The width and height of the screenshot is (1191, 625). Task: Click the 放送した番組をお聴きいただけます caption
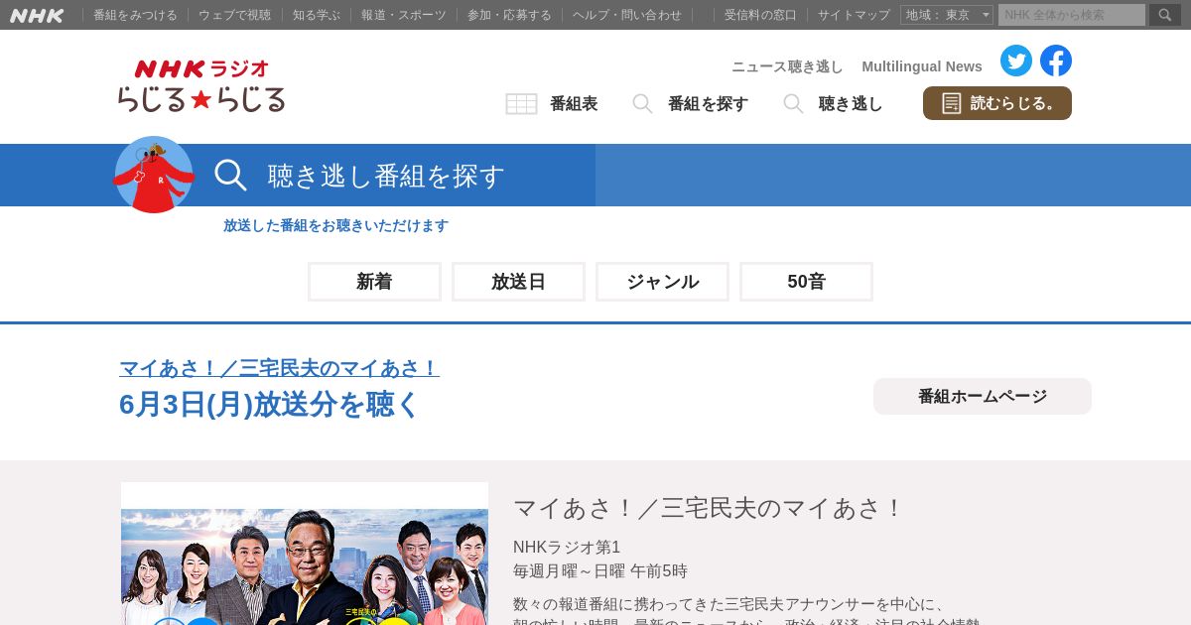pyautogui.click(x=335, y=225)
